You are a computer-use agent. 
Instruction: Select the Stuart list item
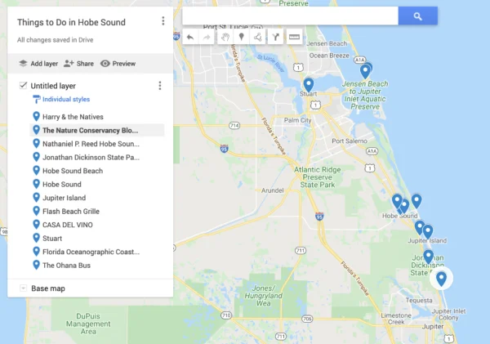[x=97, y=239]
